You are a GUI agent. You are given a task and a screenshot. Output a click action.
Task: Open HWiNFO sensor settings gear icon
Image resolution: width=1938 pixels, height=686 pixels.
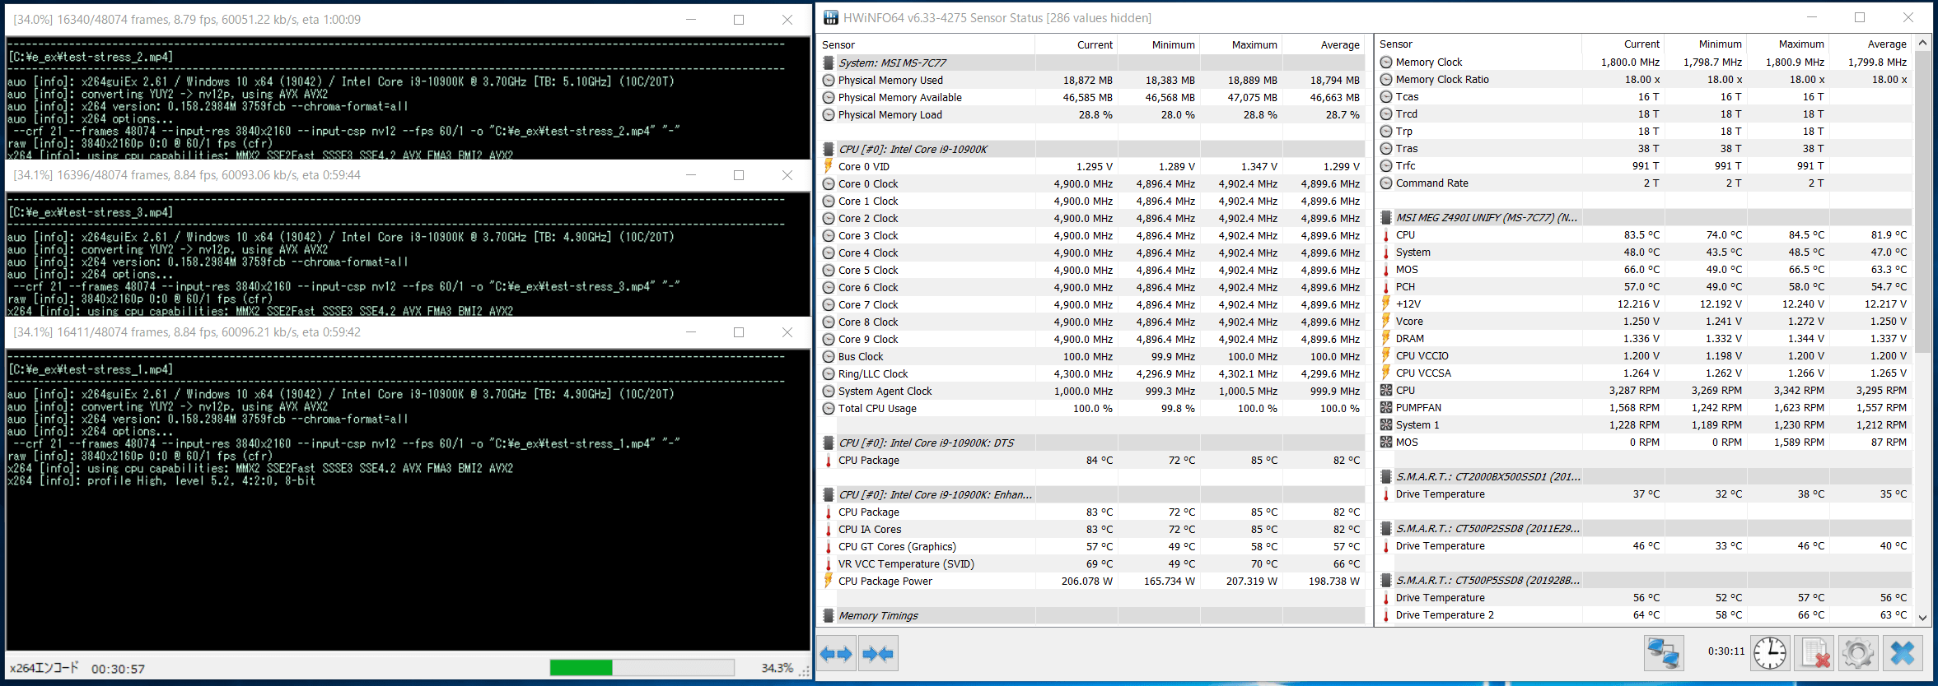[x=1858, y=655]
